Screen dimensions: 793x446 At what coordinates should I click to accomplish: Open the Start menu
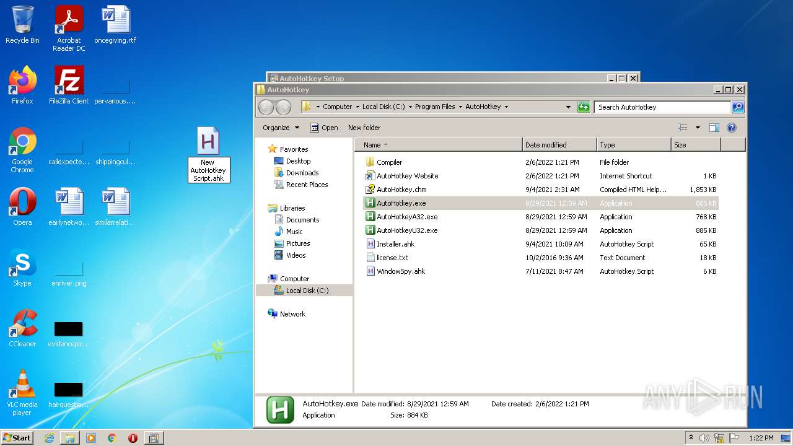17,437
